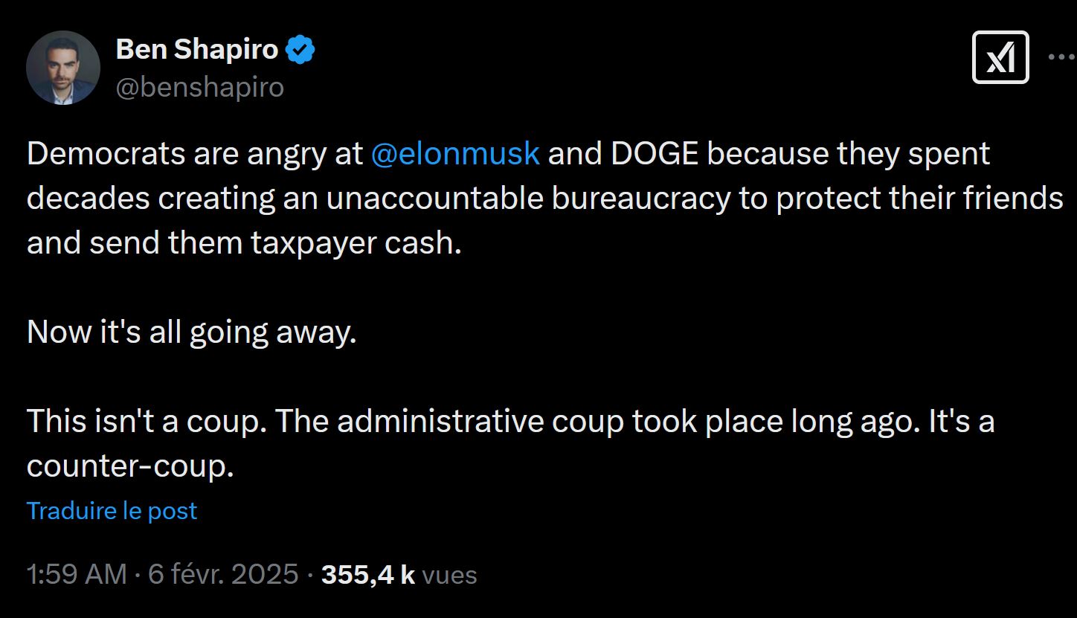Open the 355,4 k view count
Screen dimensions: 1077x618
(368, 575)
